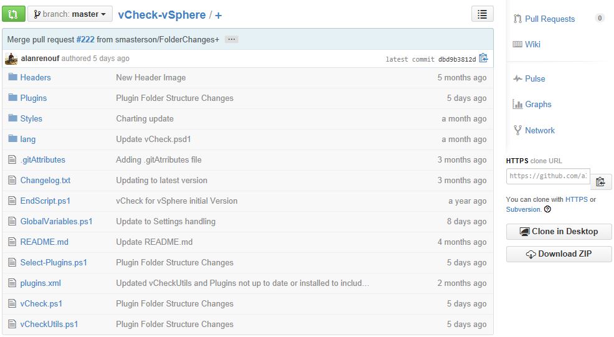
Task: Click the file icon next to vCheckUtils.ps1
Action: (x=12, y=324)
